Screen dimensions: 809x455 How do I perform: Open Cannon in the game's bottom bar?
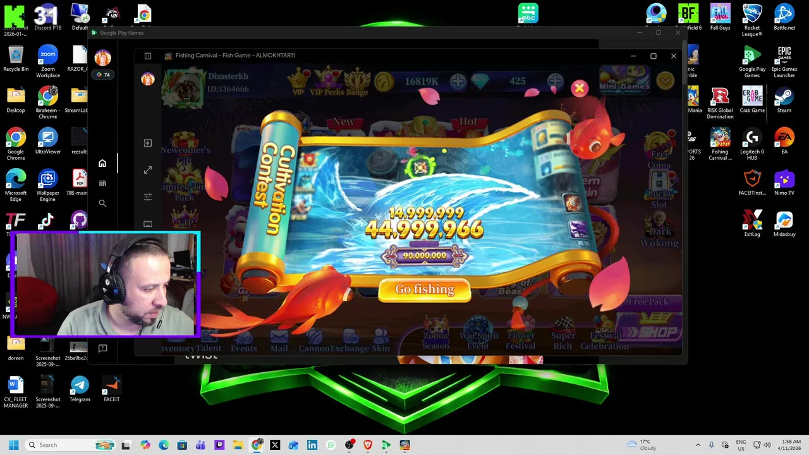(x=314, y=342)
